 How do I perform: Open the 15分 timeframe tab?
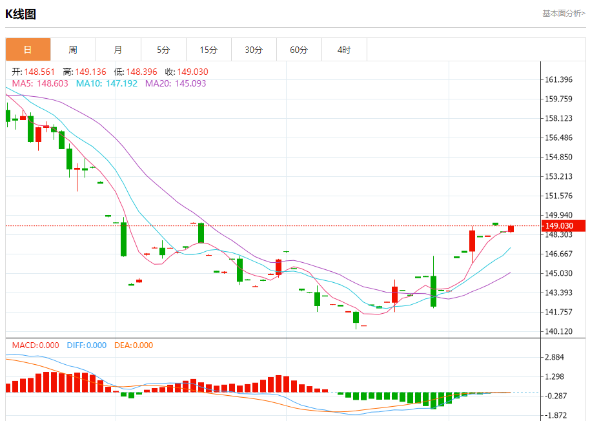point(209,49)
